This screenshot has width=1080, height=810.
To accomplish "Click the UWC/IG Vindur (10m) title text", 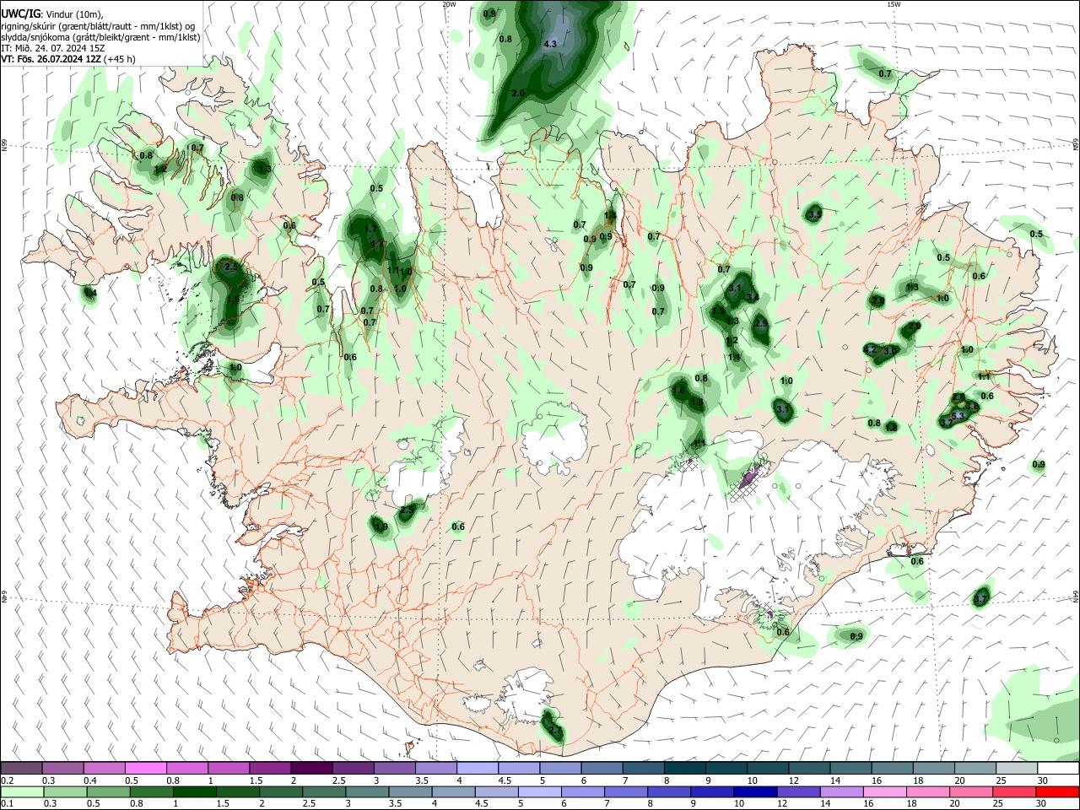I will coord(51,13).
